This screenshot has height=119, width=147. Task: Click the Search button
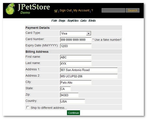coord(133,10)
